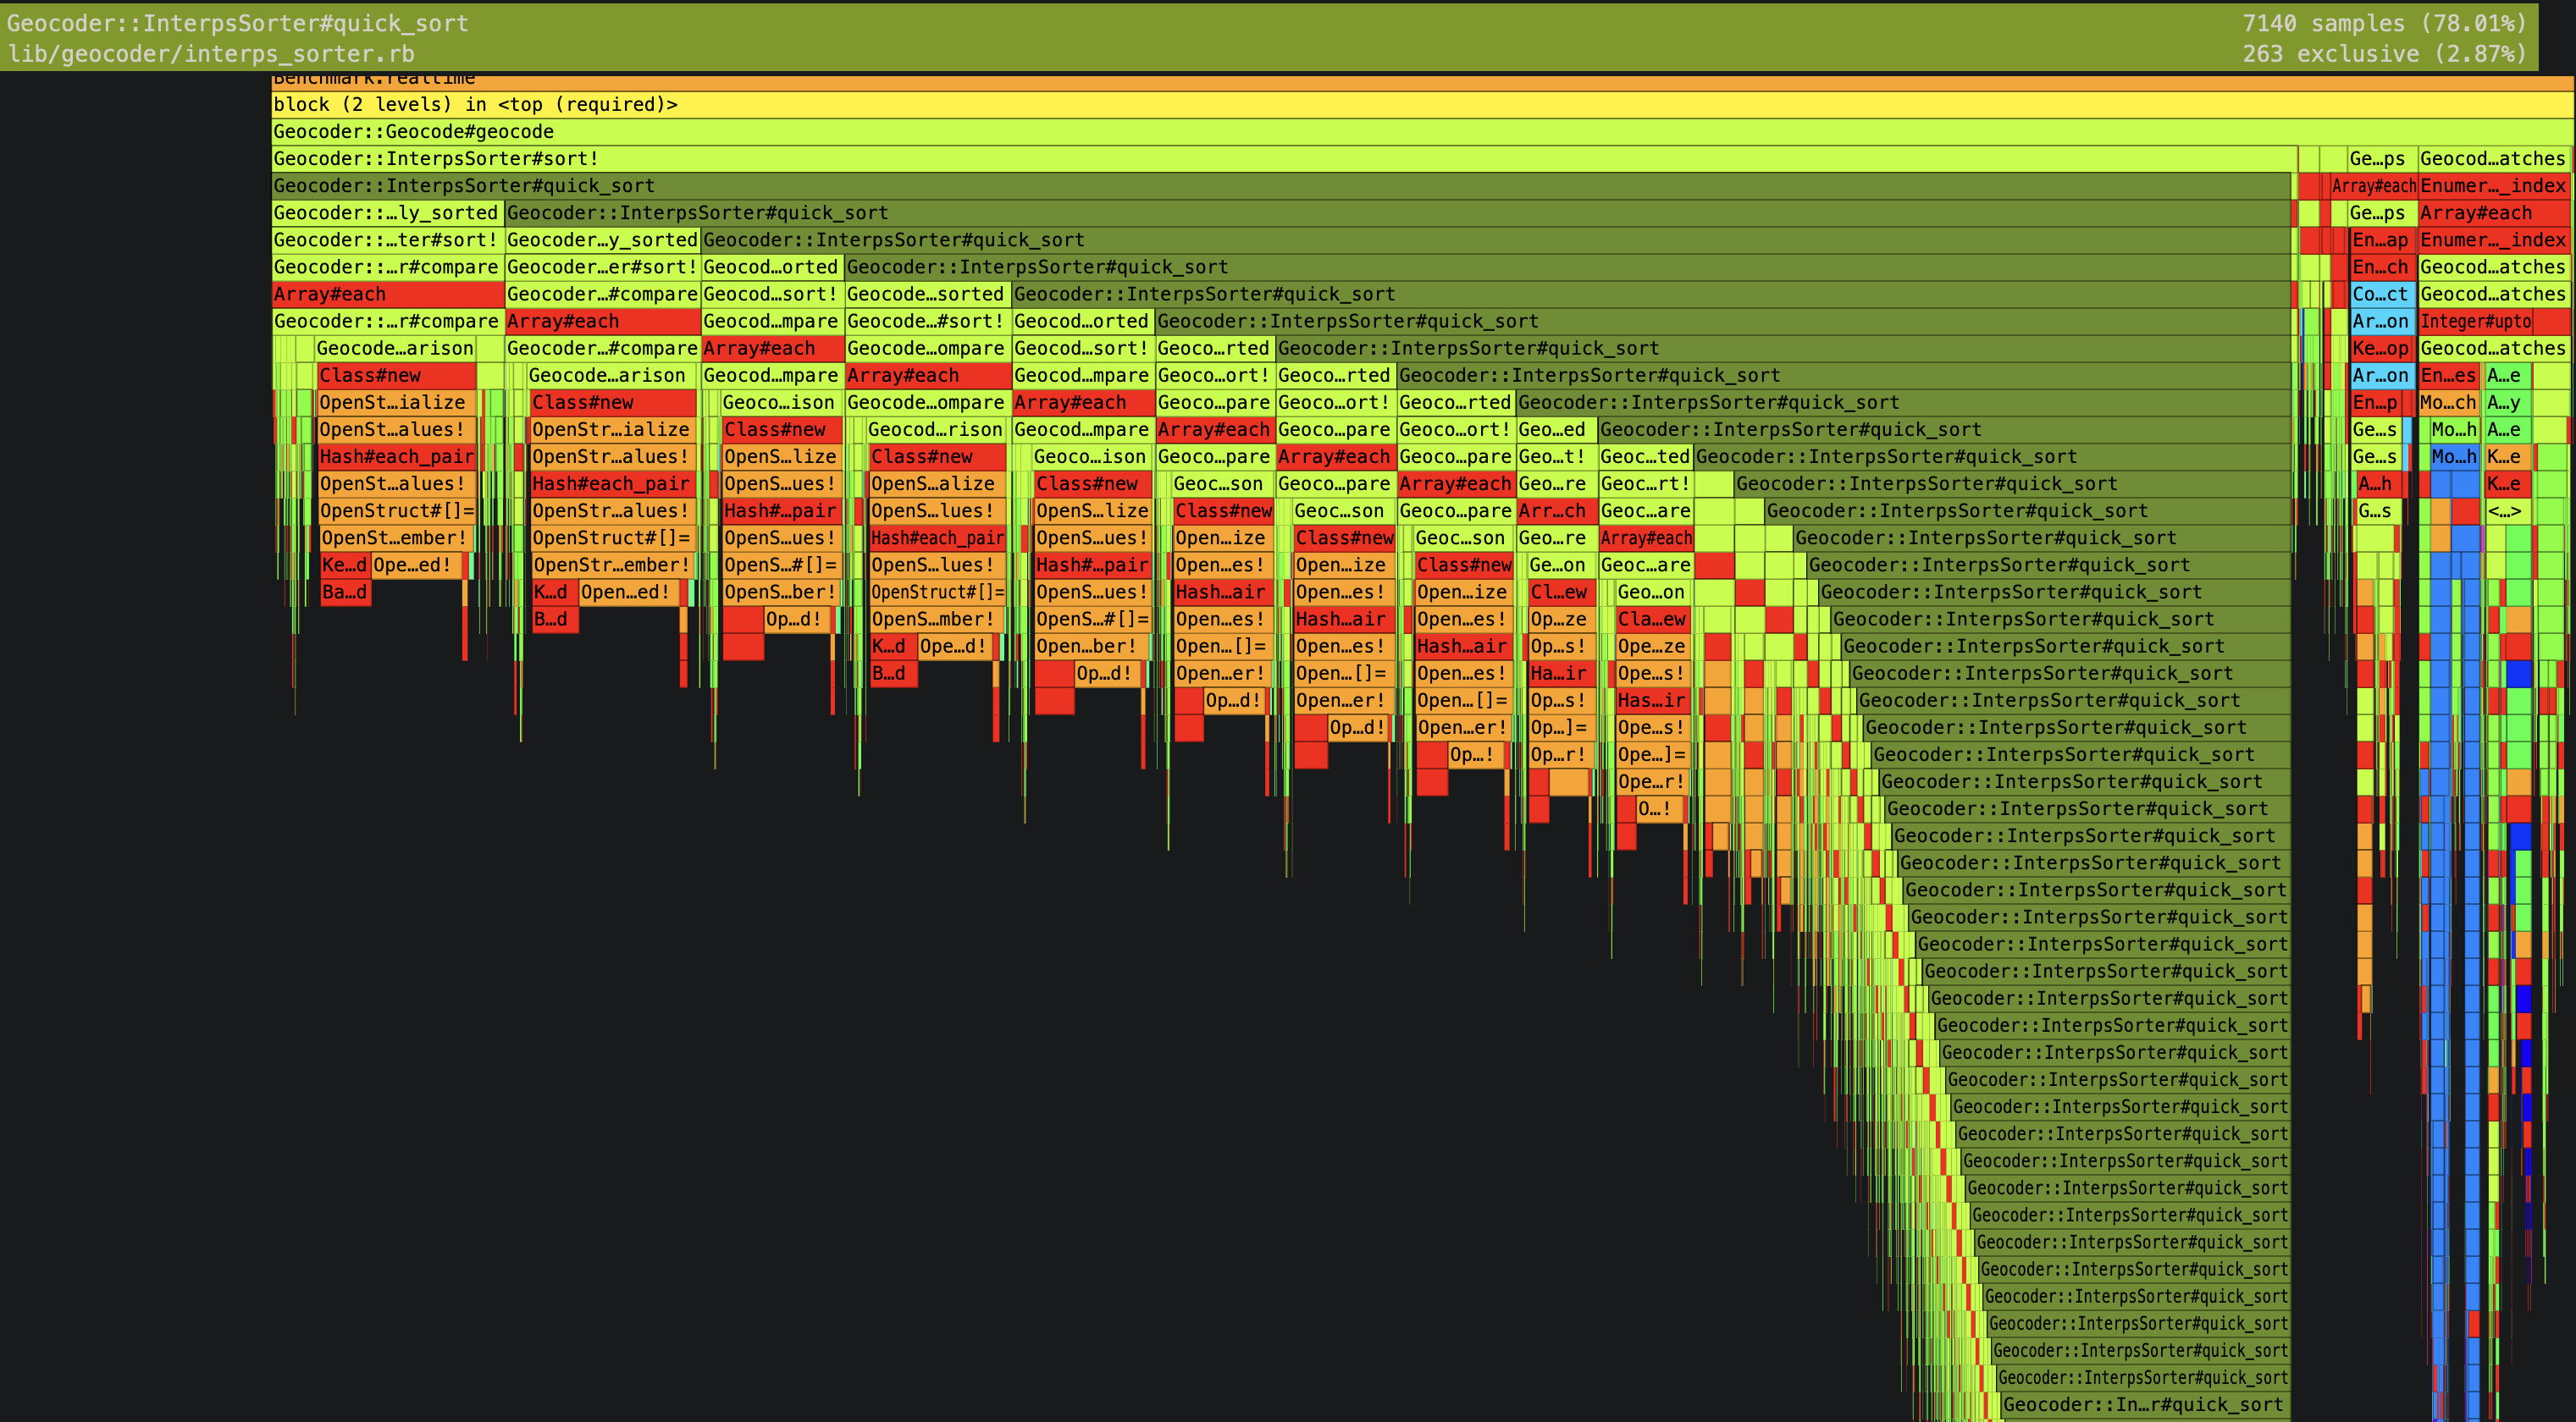The height and width of the screenshot is (1422, 2576).
Task: Click the '7140 samples (78.01%)' readout
Action: [x=2384, y=23]
